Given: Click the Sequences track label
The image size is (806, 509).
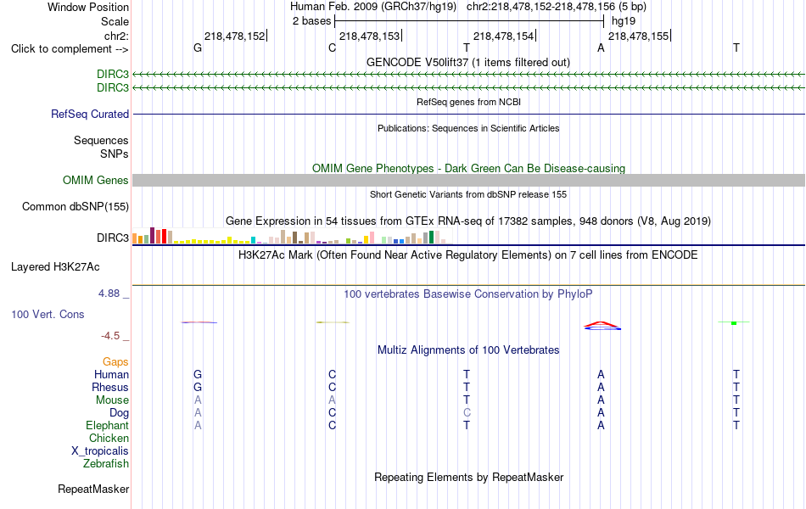Looking at the screenshot, I should point(101,140).
